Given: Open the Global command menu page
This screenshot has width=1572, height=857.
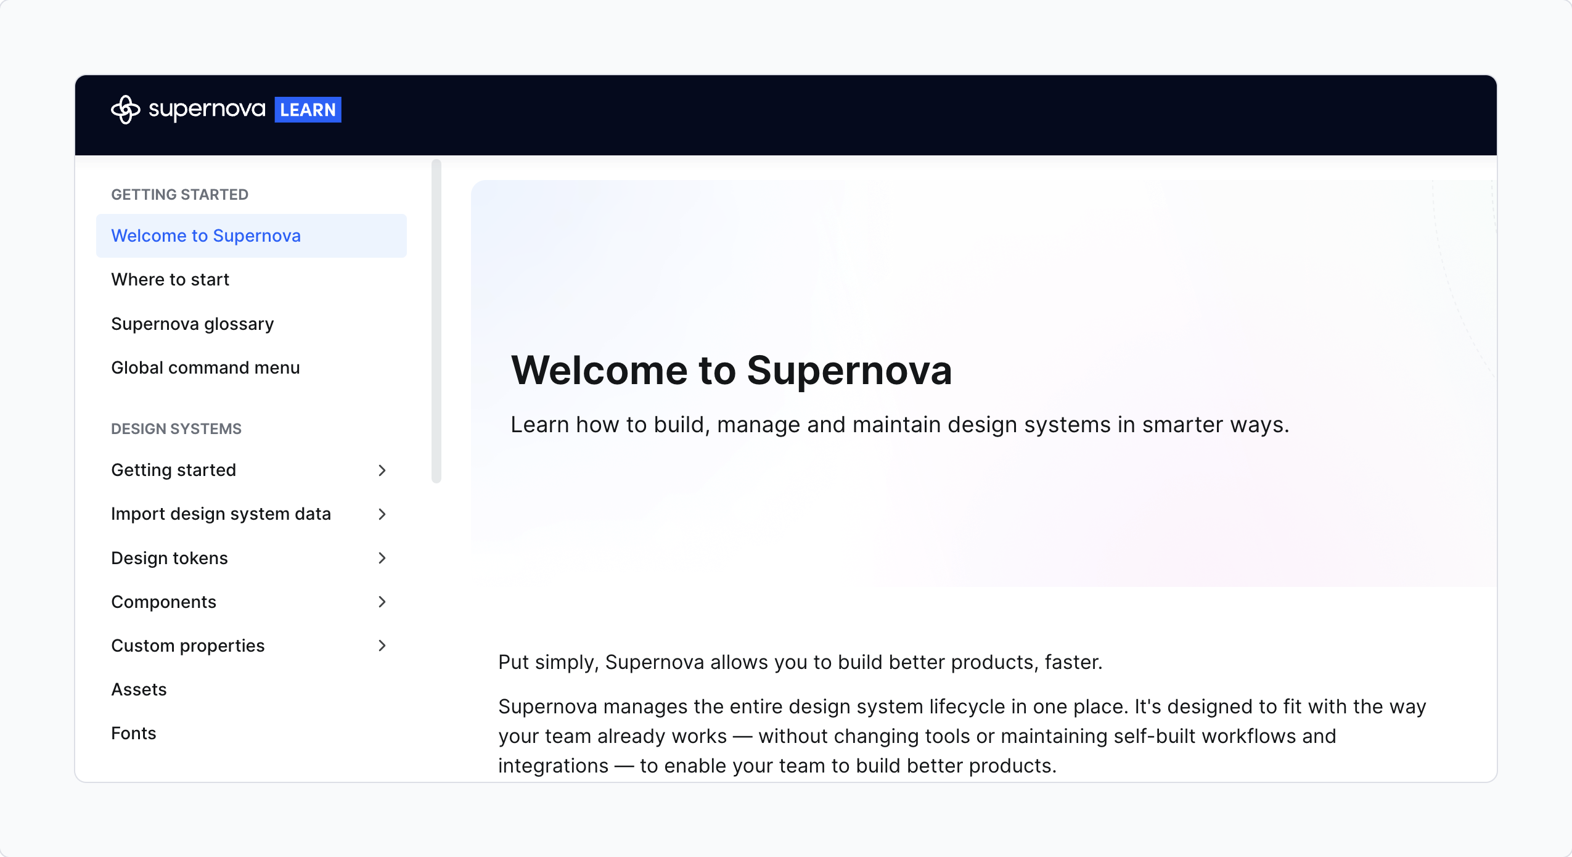Looking at the screenshot, I should click(206, 367).
